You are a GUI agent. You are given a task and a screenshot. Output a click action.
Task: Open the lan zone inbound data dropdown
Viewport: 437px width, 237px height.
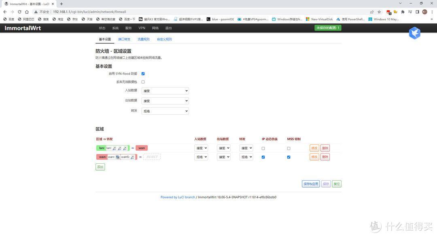pos(201,148)
